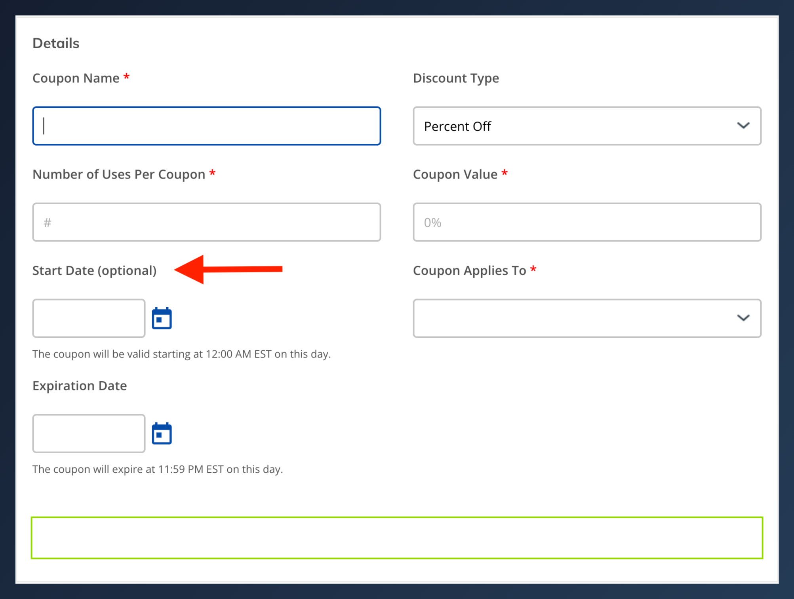Click the Number of Uses Per Coupon label
Screen dimensions: 794x599
click(119, 174)
